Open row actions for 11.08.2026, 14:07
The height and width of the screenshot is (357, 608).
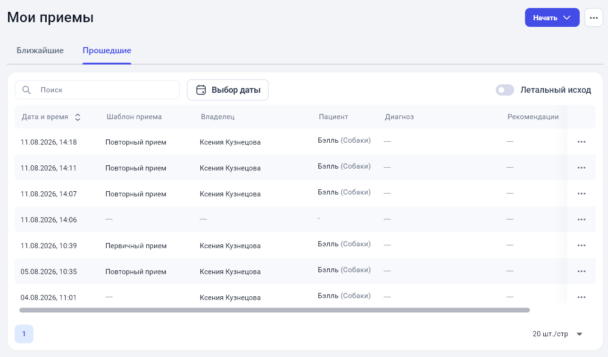point(581,194)
